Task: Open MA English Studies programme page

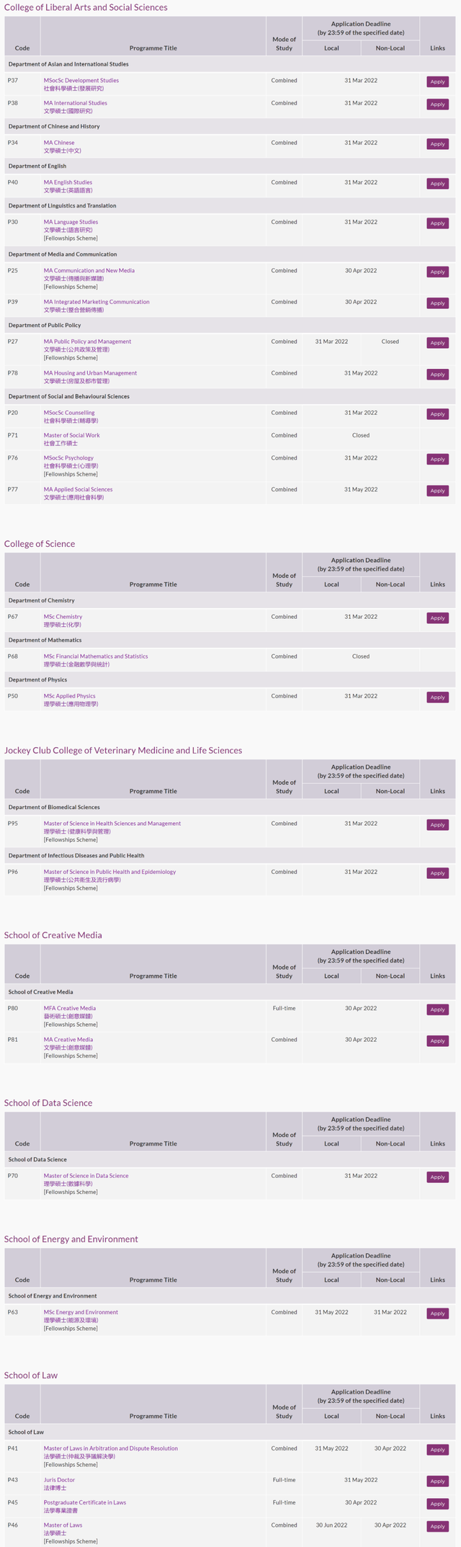Action: (68, 182)
